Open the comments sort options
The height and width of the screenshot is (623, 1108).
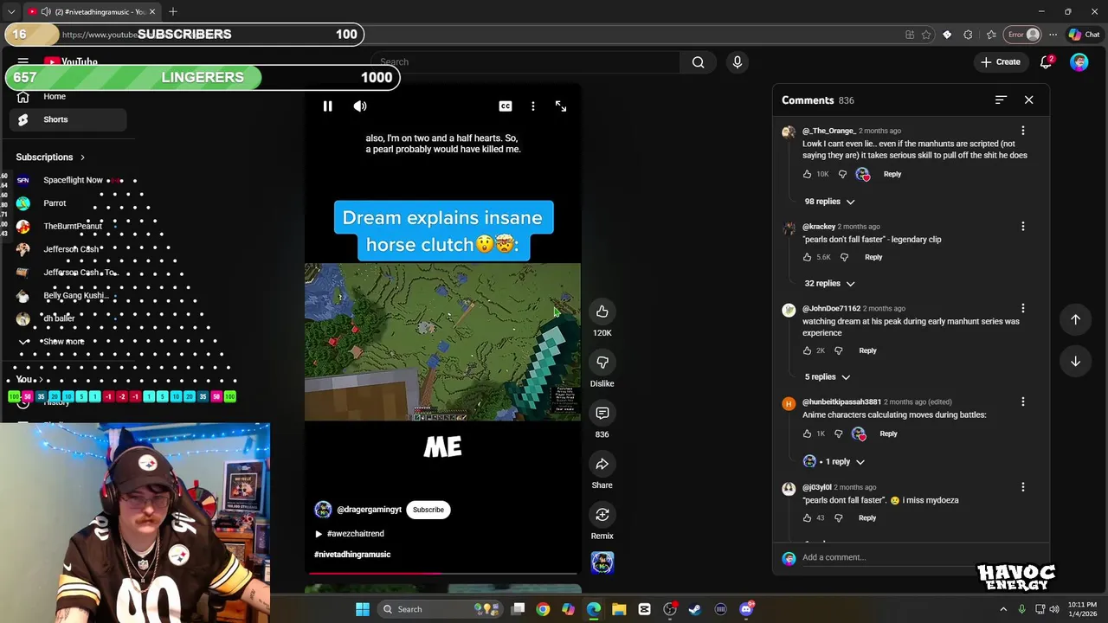coord(1001,100)
